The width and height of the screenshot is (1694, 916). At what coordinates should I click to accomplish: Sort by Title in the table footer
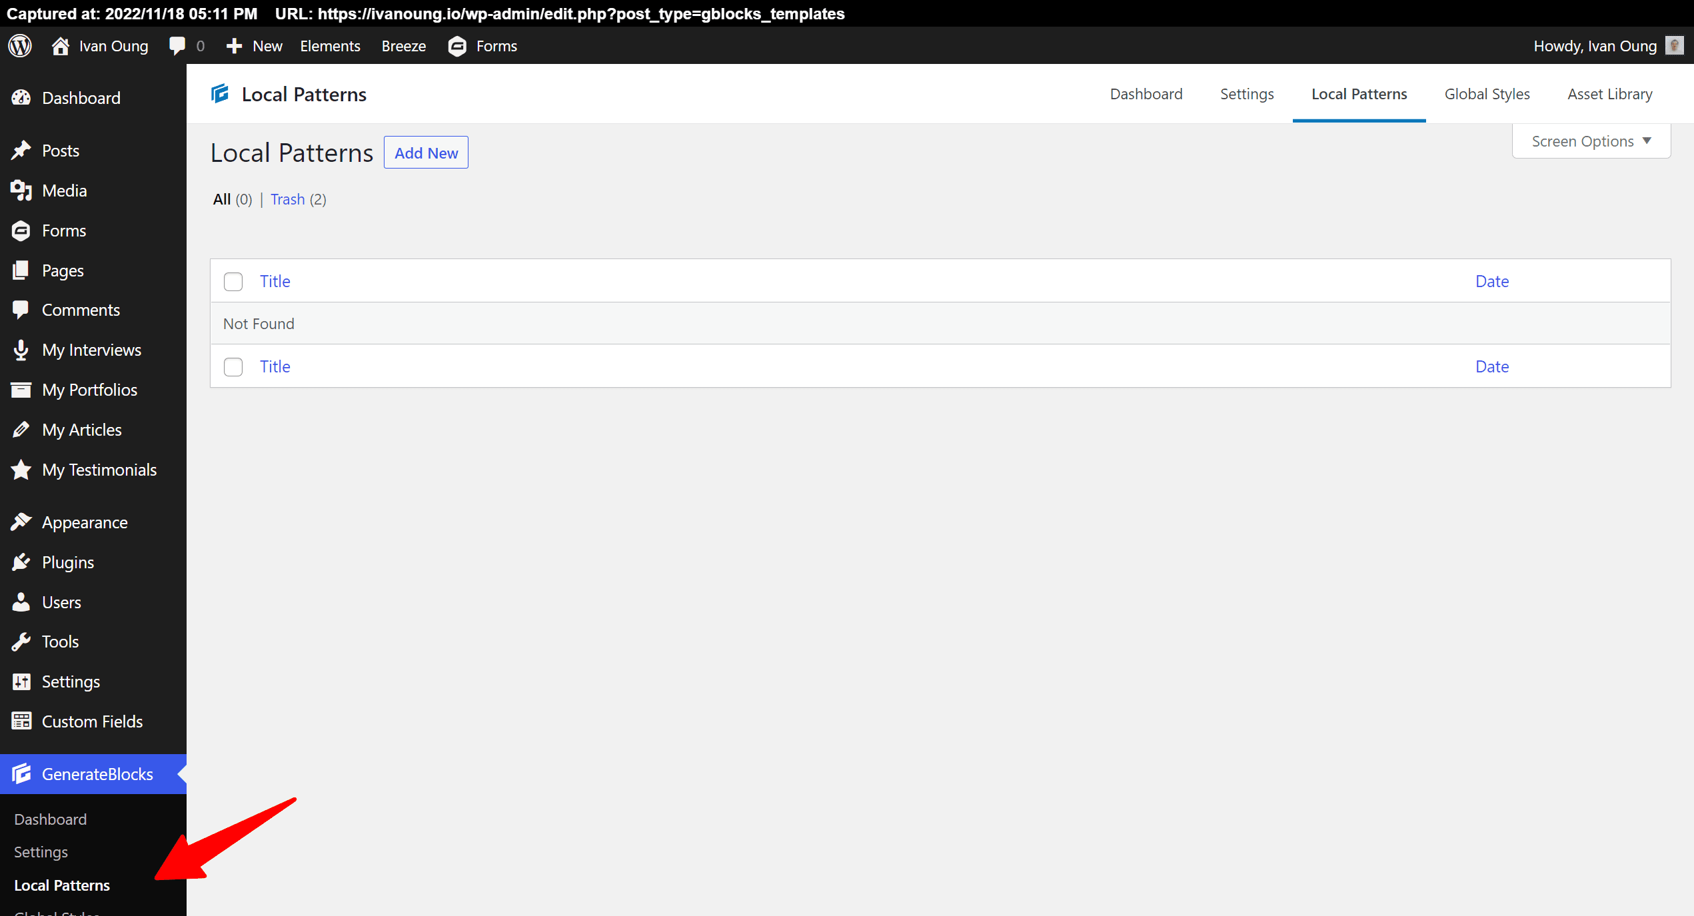tap(275, 366)
